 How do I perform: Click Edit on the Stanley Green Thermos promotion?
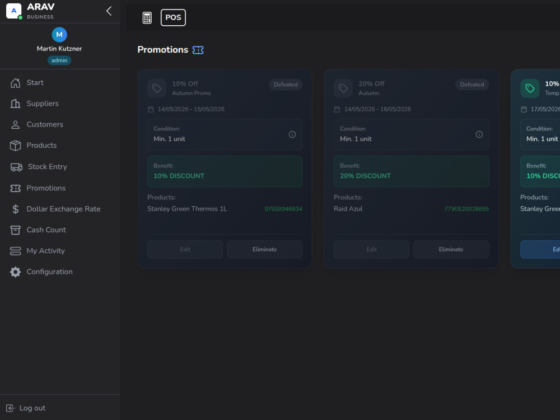(185, 249)
